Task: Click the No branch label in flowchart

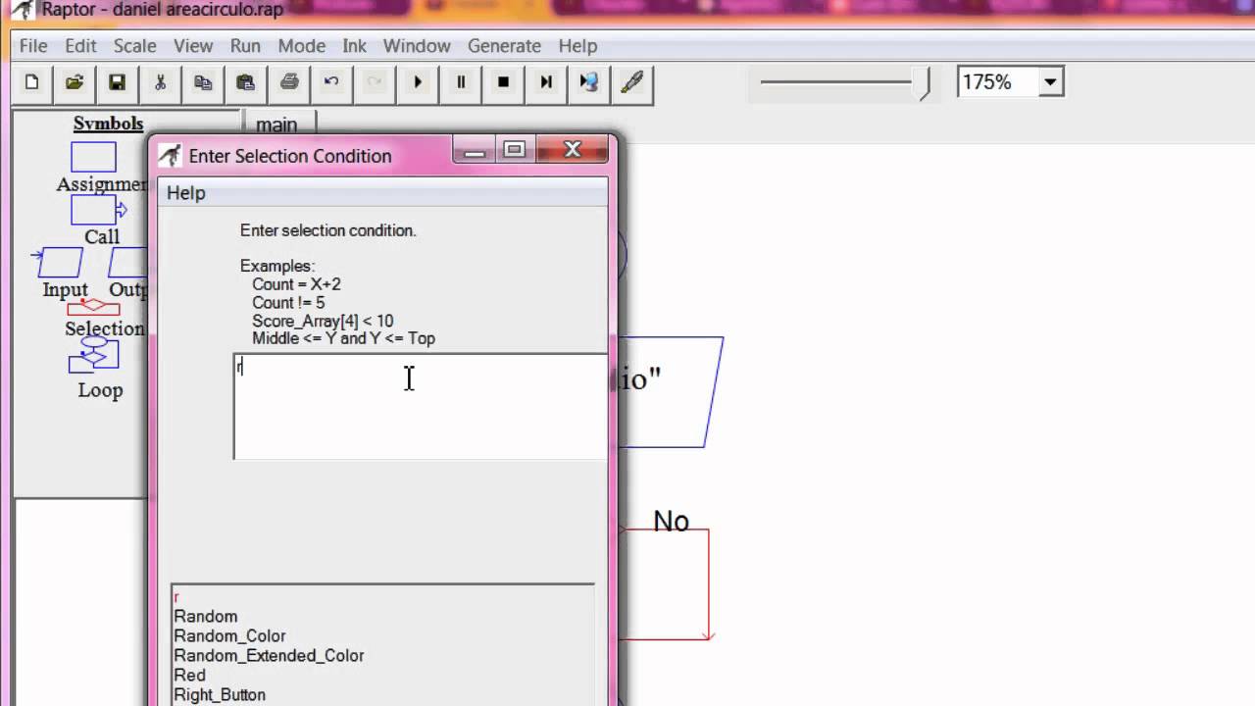Action: (671, 522)
